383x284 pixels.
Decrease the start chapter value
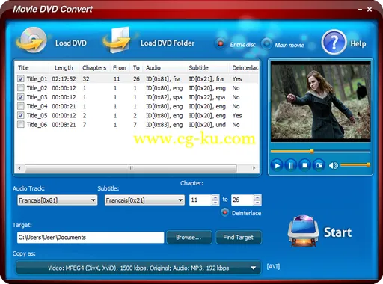point(215,203)
